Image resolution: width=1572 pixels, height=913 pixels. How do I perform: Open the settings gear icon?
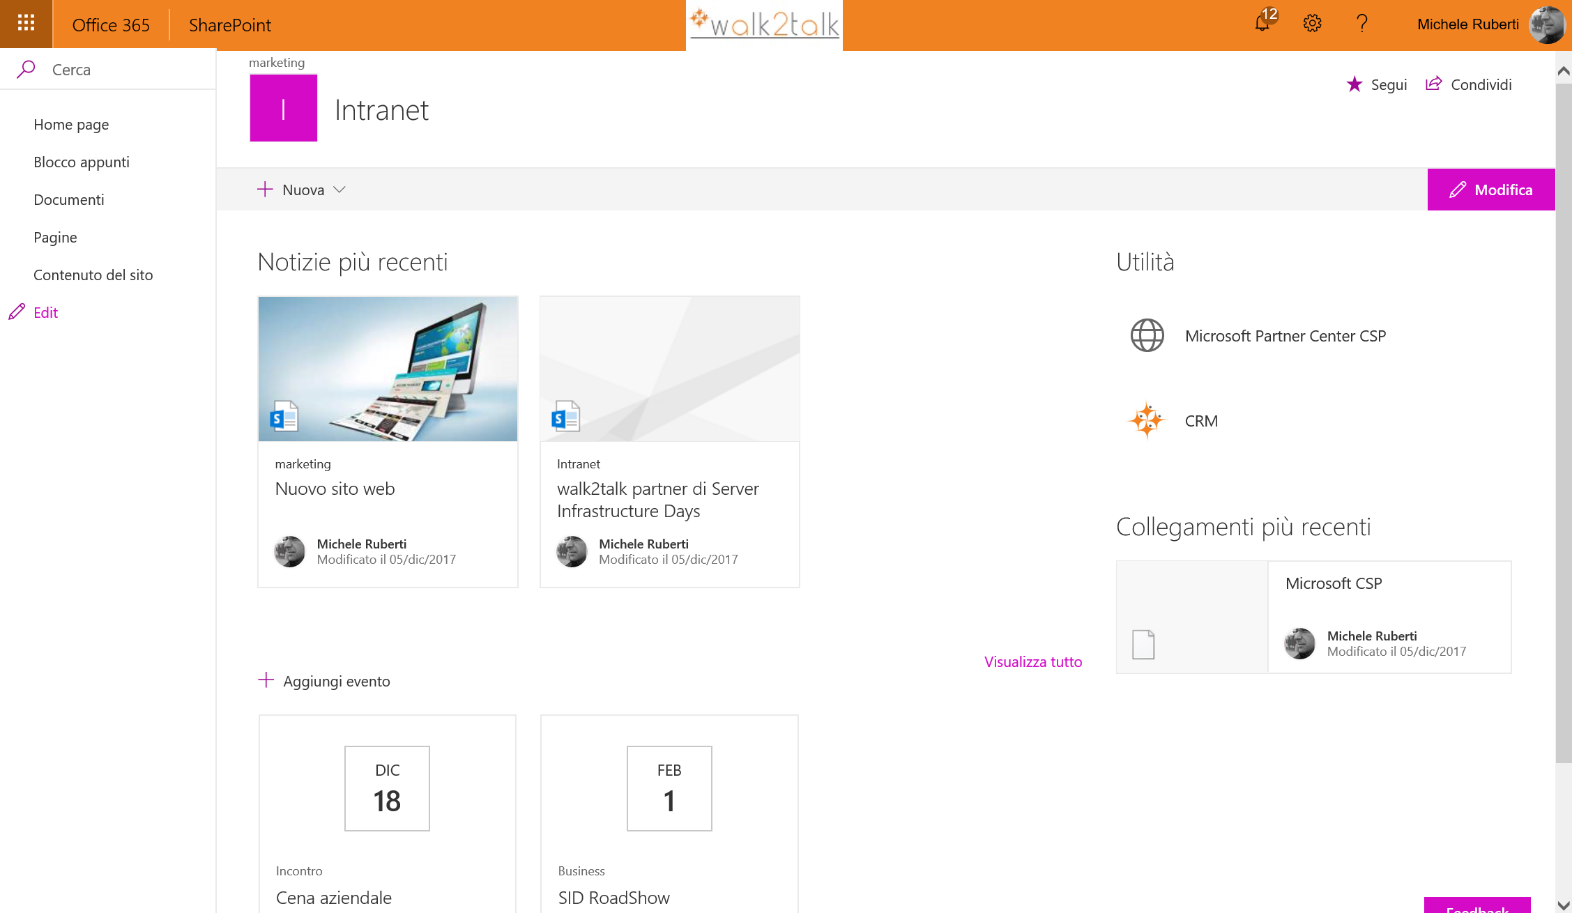coord(1312,24)
